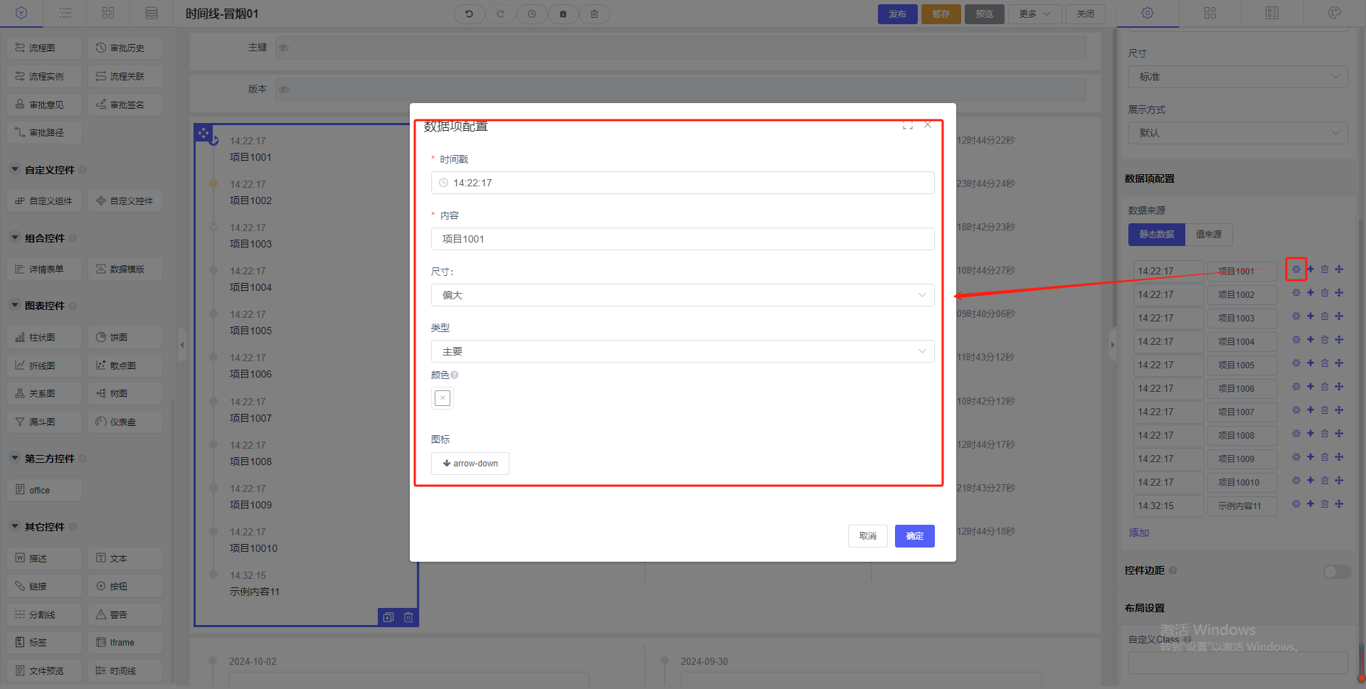
Task: Delete the 项目1005 data row
Action: point(1324,363)
